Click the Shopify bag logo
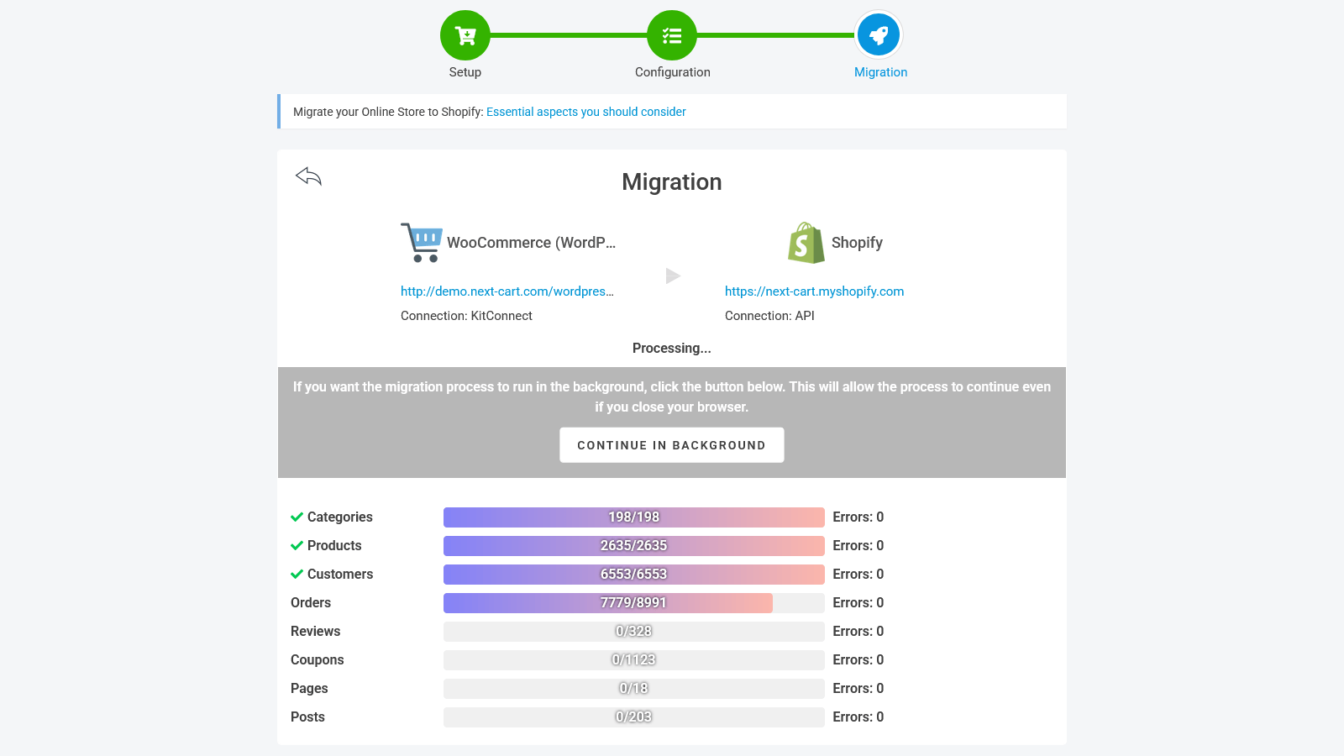The image size is (1344, 756). tap(806, 243)
